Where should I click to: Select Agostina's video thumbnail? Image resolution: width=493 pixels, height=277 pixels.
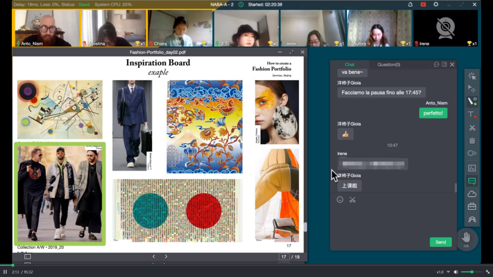114,28
